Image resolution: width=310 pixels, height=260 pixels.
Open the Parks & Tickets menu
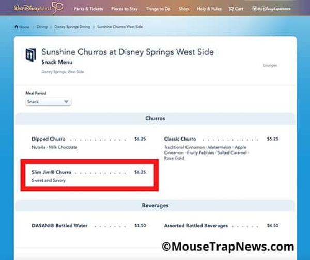click(x=88, y=9)
